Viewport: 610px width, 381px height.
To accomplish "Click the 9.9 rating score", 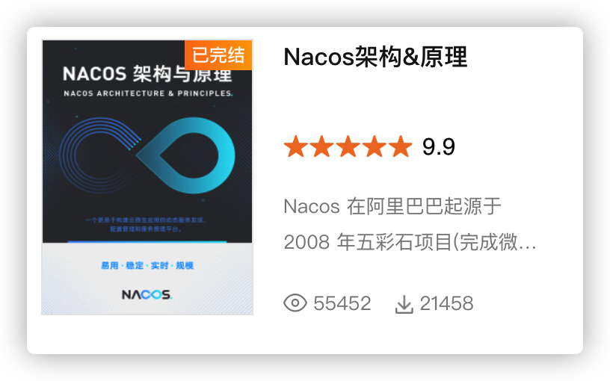I will [x=438, y=147].
